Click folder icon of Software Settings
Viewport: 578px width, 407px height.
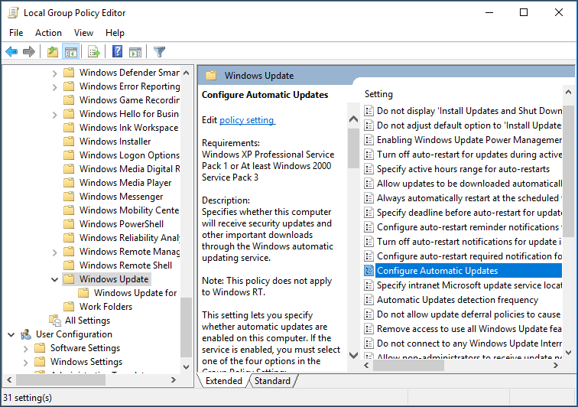click(40, 348)
